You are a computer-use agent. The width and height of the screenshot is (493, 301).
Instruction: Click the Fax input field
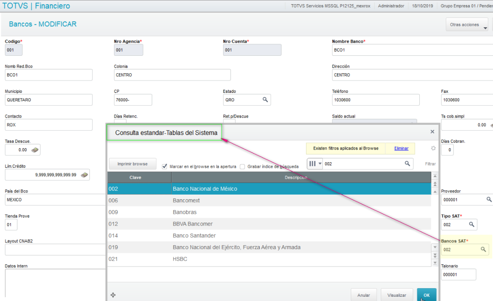tap(467, 100)
